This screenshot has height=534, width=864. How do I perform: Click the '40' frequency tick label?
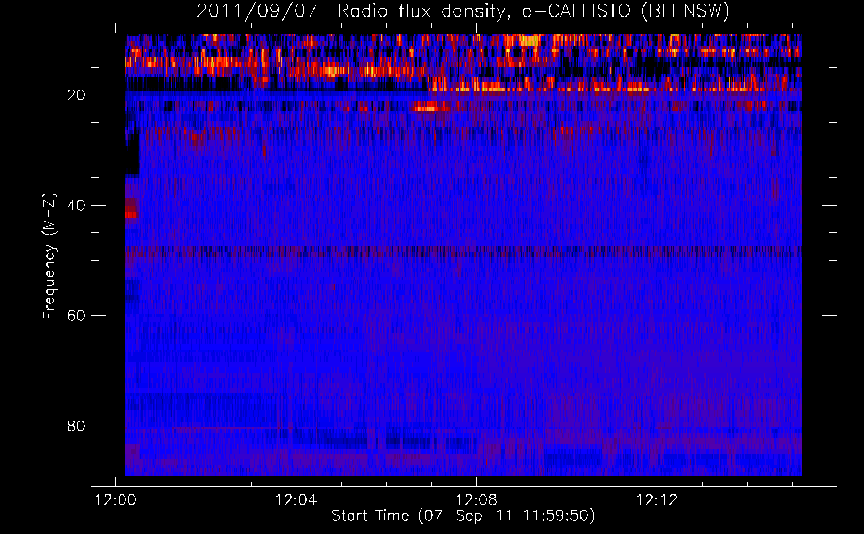point(76,206)
